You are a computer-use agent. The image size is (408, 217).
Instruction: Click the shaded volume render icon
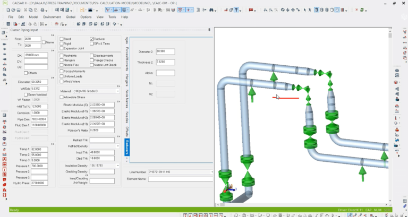pos(317,10)
